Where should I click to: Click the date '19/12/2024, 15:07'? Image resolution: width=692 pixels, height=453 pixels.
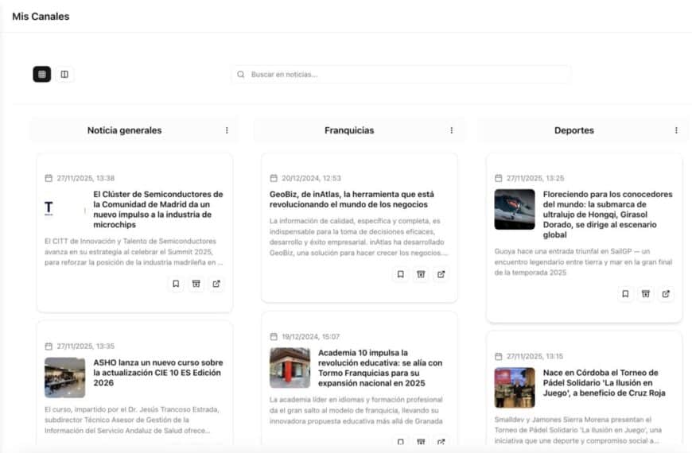click(x=311, y=336)
